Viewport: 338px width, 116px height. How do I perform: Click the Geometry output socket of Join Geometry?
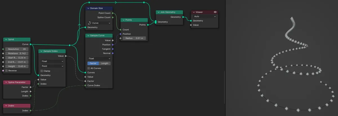point(183,17)
